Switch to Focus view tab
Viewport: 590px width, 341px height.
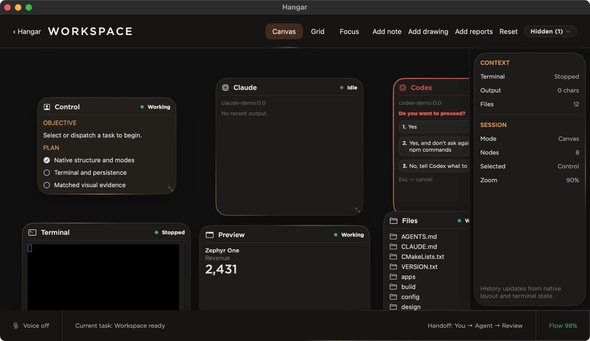click(x=349, y=31)
